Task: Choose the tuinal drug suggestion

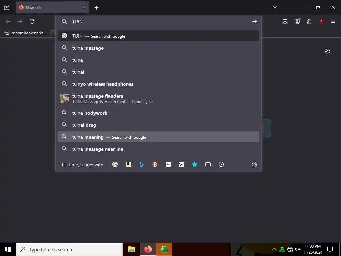Action: tap(158, 125)
